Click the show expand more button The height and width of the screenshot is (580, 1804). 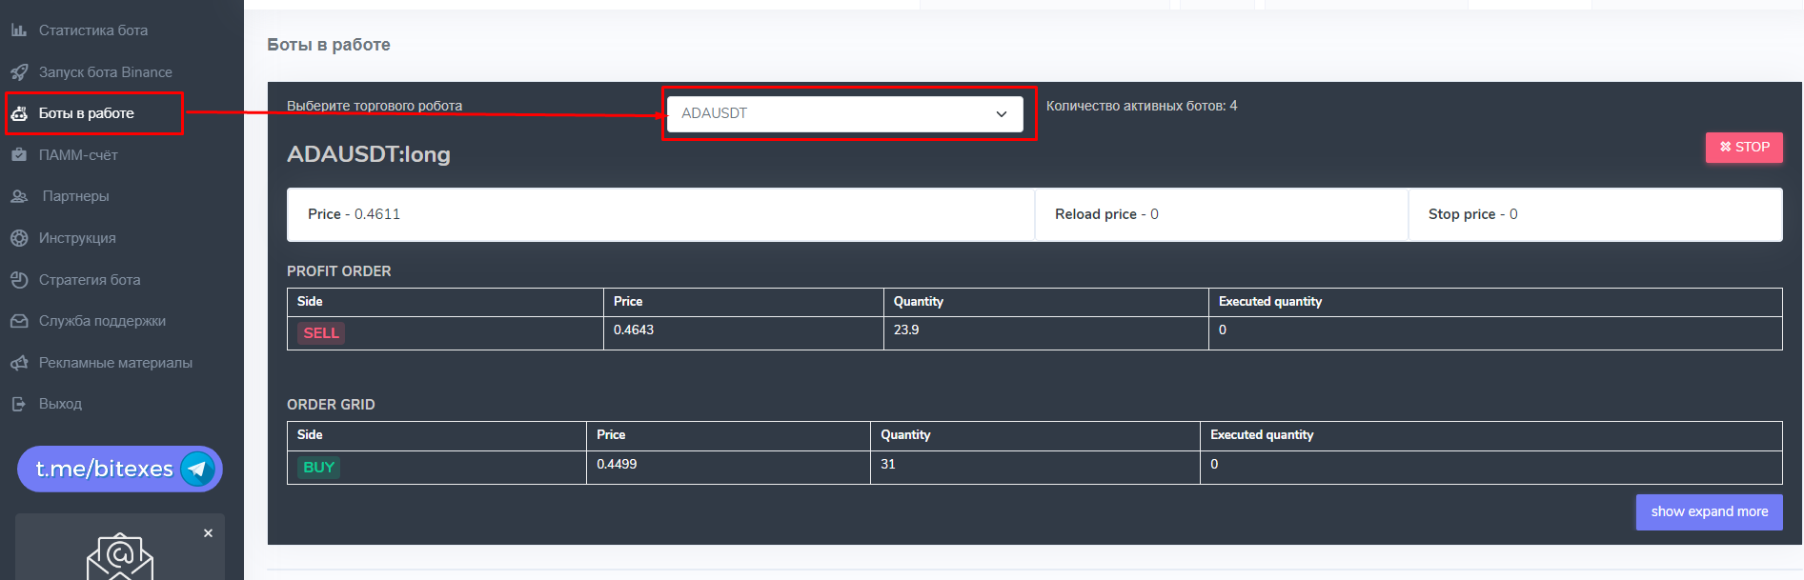[1709, 511]
